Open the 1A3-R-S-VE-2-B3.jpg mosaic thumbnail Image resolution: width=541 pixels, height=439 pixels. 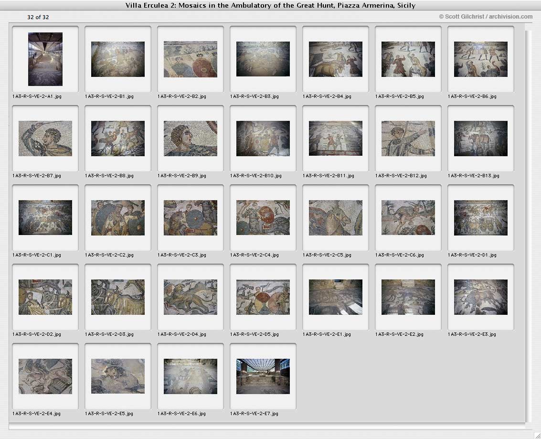(263, 59)
